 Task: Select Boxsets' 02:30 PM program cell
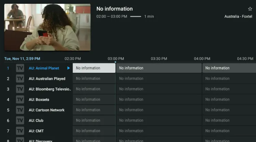94,100
